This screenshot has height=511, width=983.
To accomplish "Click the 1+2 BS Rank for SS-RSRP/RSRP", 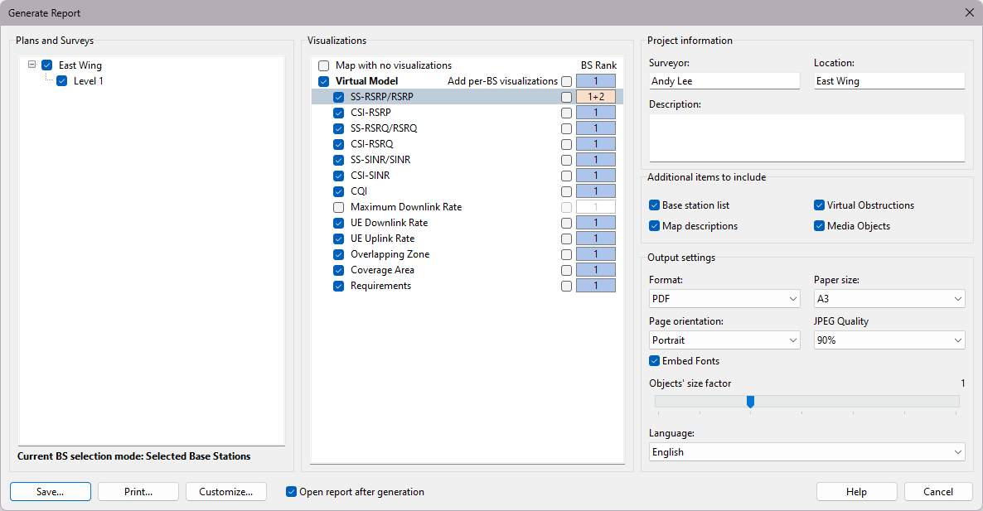I will pyautogui.click(x=596, y=97).
